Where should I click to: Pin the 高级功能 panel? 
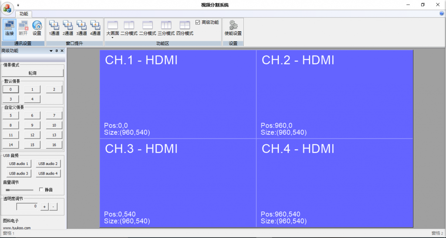coord(57,50)
